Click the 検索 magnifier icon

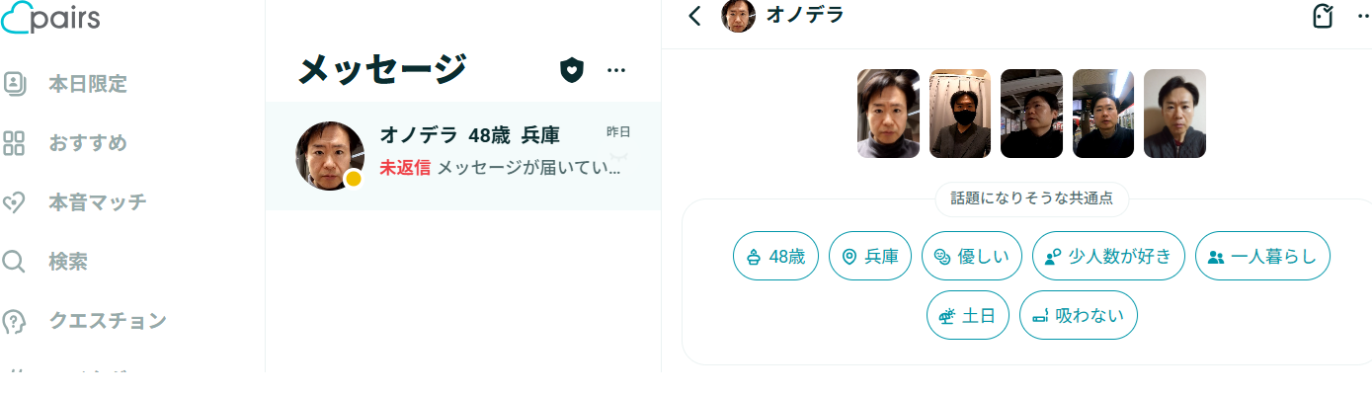[x=14, y=263]
